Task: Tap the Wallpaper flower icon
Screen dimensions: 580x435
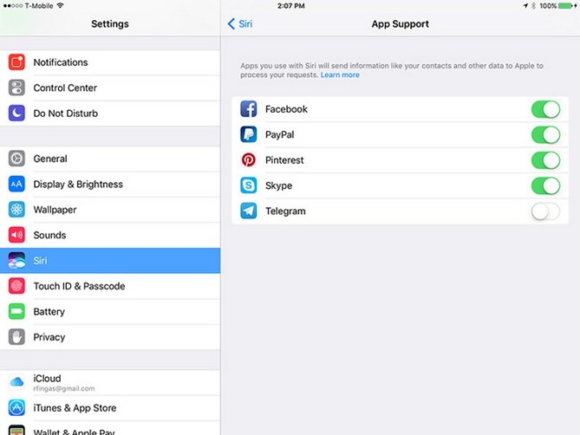Action: (16, 210)
